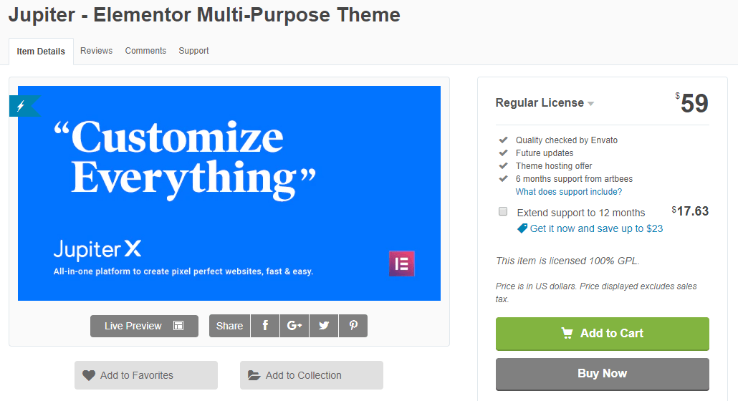Switch to the Comments tab

click(145, 51)
